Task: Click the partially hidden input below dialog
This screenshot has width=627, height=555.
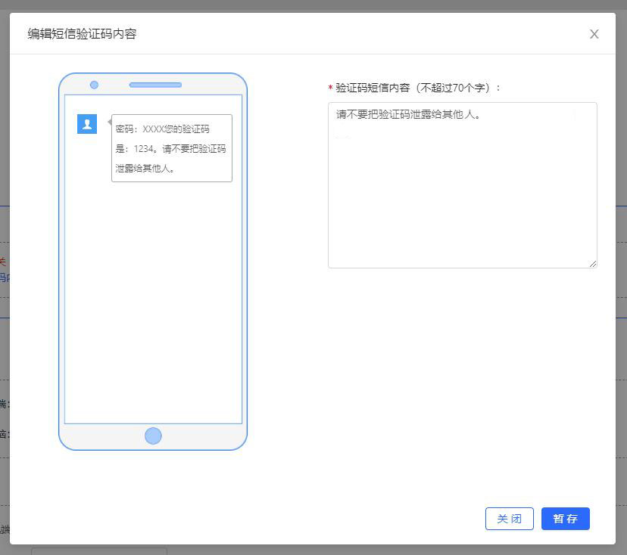Action: 98,550
